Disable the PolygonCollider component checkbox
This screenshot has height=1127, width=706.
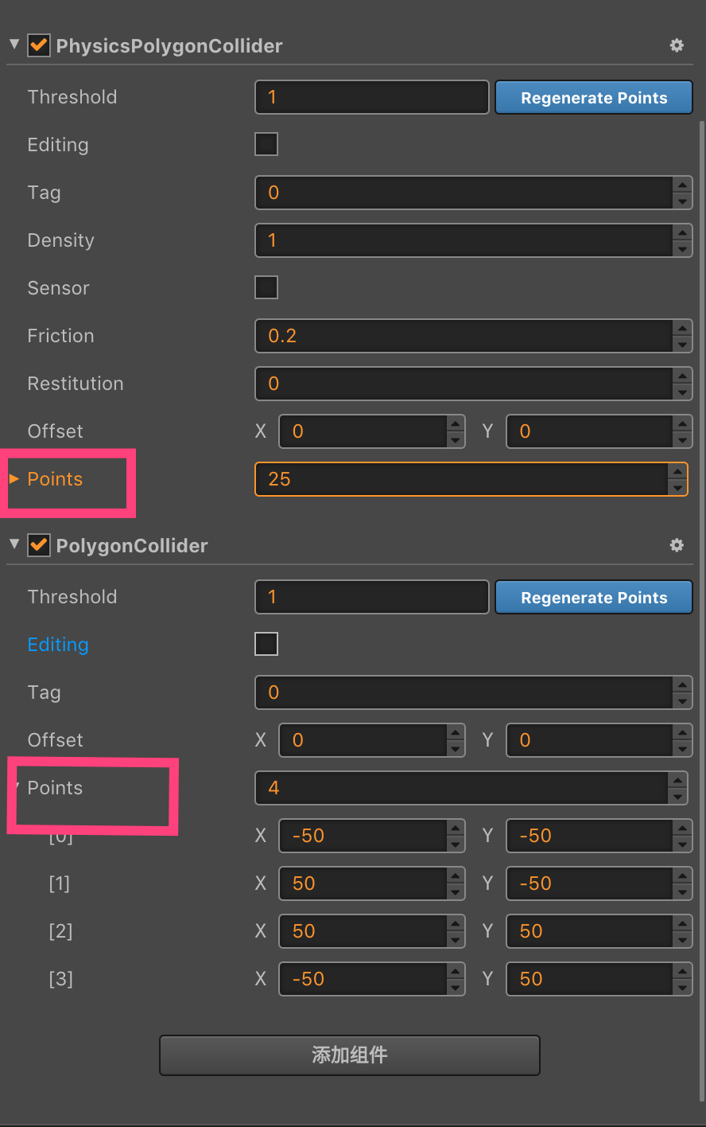point(39,545)
